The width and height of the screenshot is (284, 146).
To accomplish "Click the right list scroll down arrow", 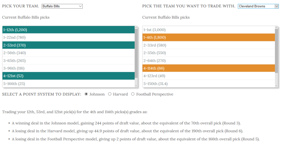I will point(276,86).
